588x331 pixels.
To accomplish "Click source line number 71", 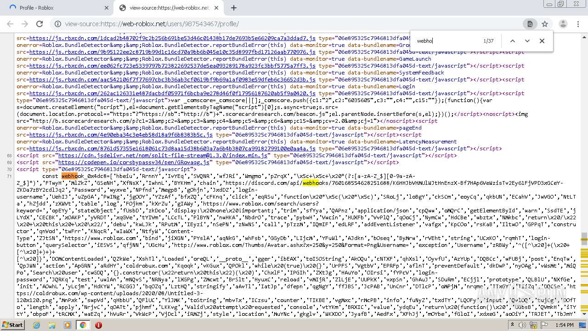I will point(9,177).
